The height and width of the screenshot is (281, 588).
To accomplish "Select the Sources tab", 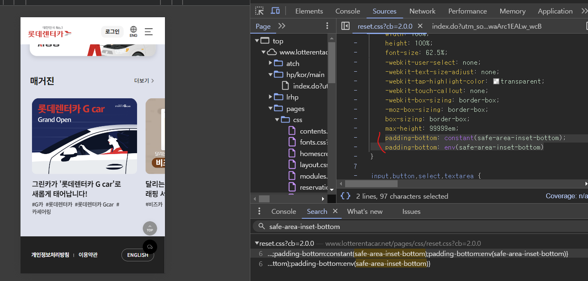I will coord(384,11).
